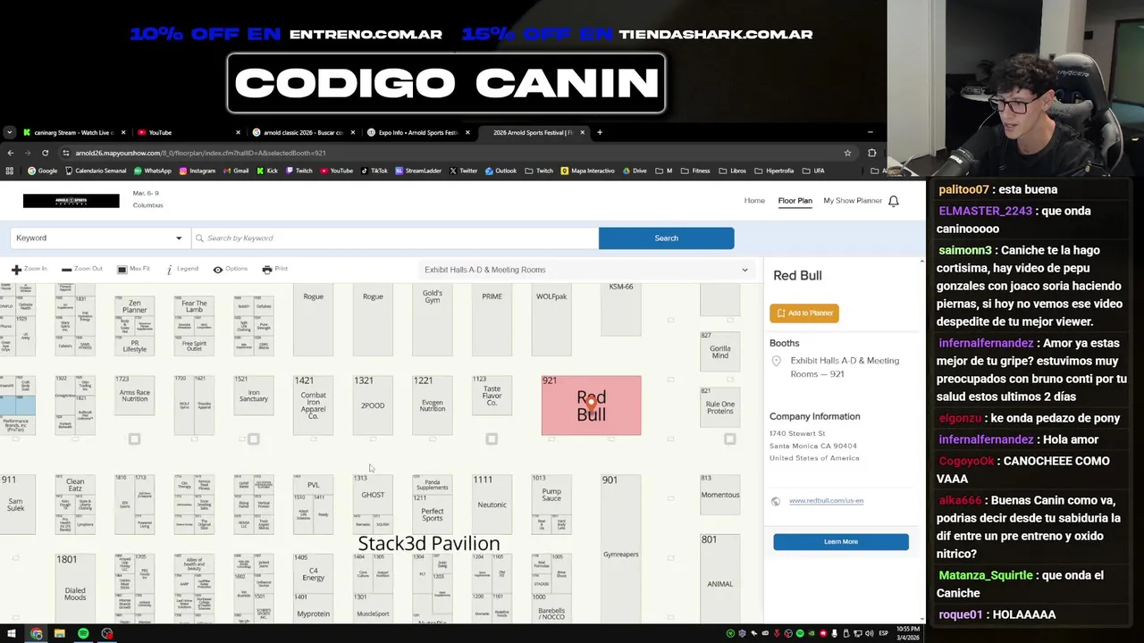
Task: Open Chrome from the taskbar
Action: pos(36,634)
